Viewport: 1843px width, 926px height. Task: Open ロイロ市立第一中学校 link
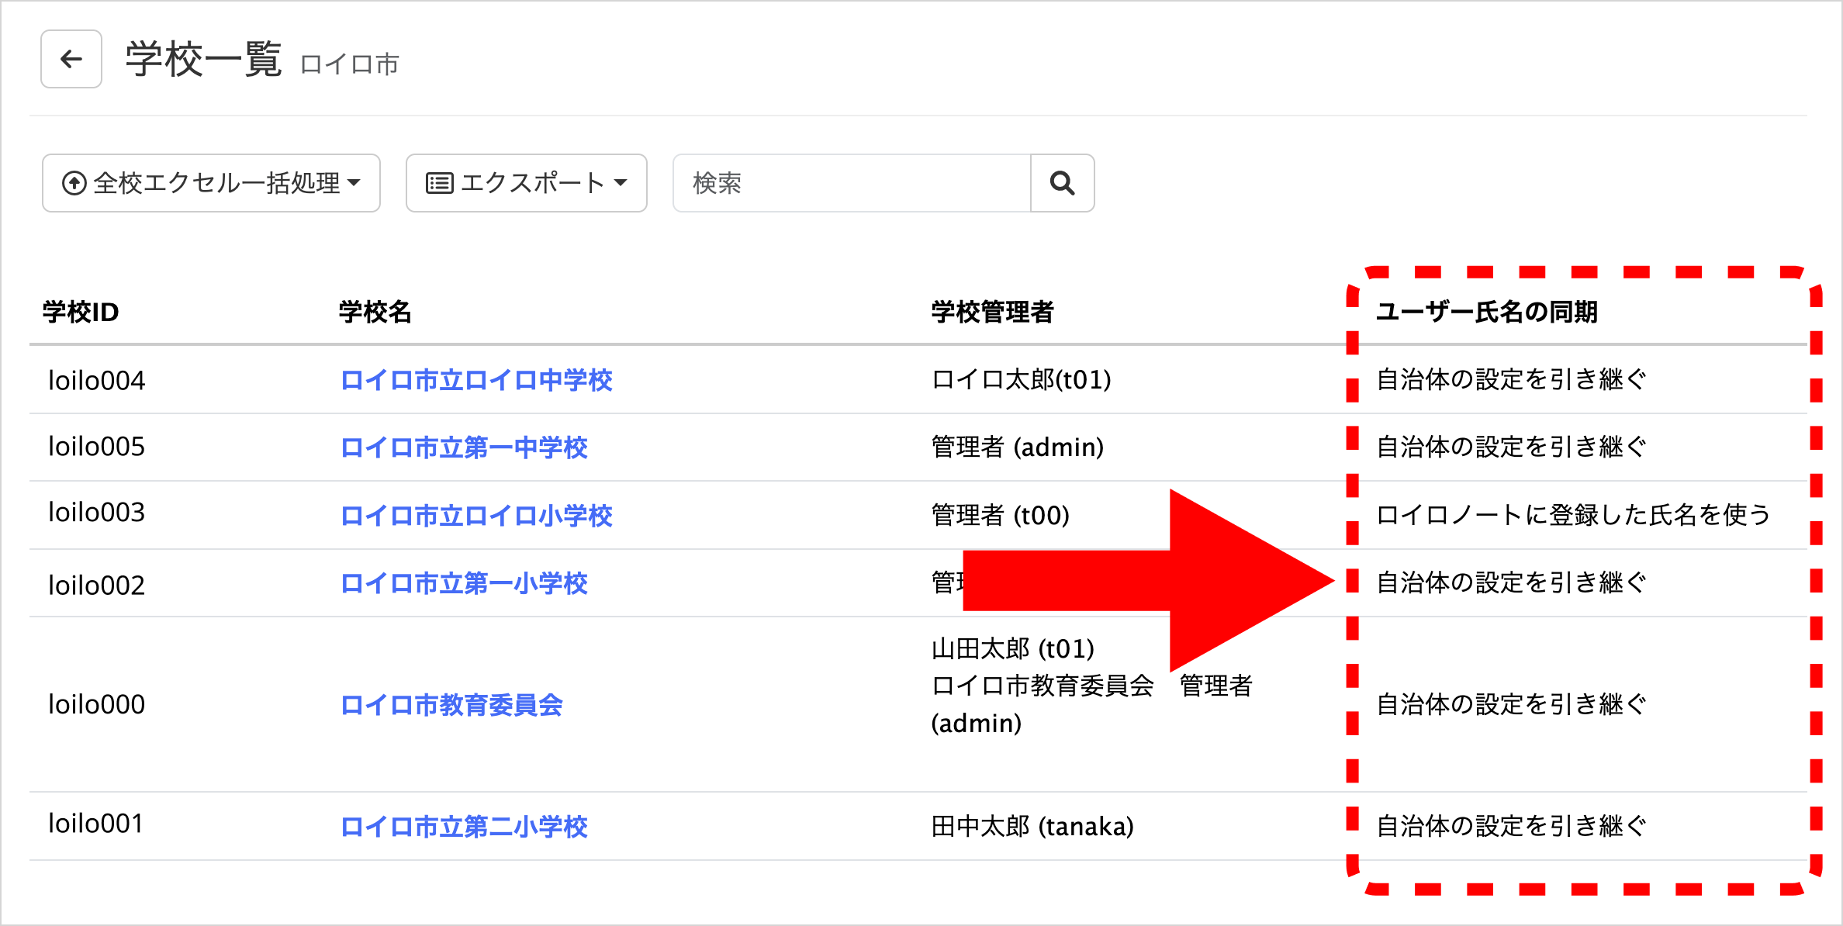click(x=464, y=447)
